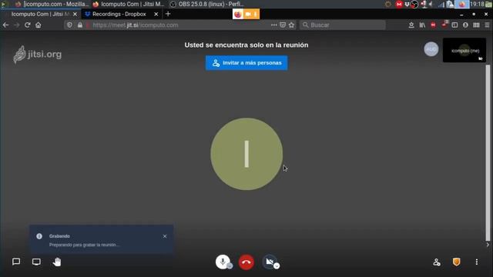
Task: Open microphone audio settings arrow
Action: (x=230, y=266)
